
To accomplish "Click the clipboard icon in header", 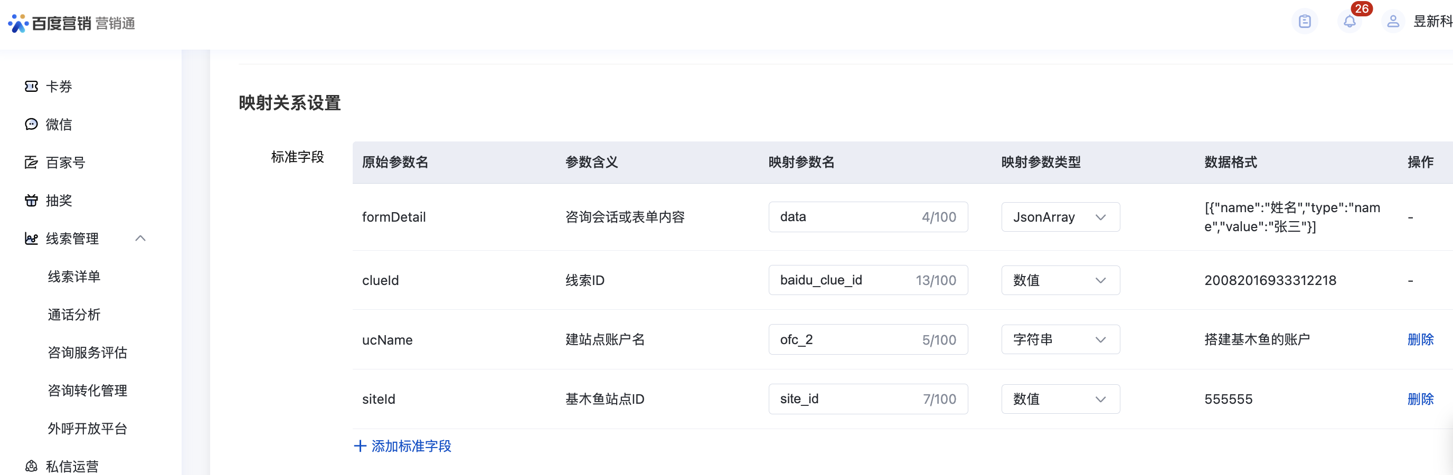I will pyautogui.click(x=1305, y=22).
